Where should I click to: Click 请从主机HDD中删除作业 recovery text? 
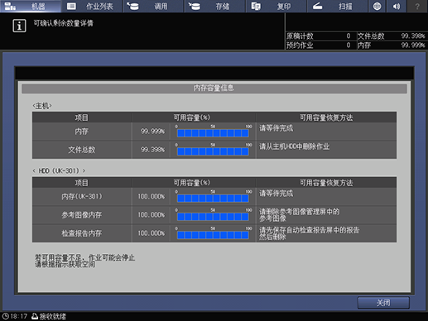[294, 146]
